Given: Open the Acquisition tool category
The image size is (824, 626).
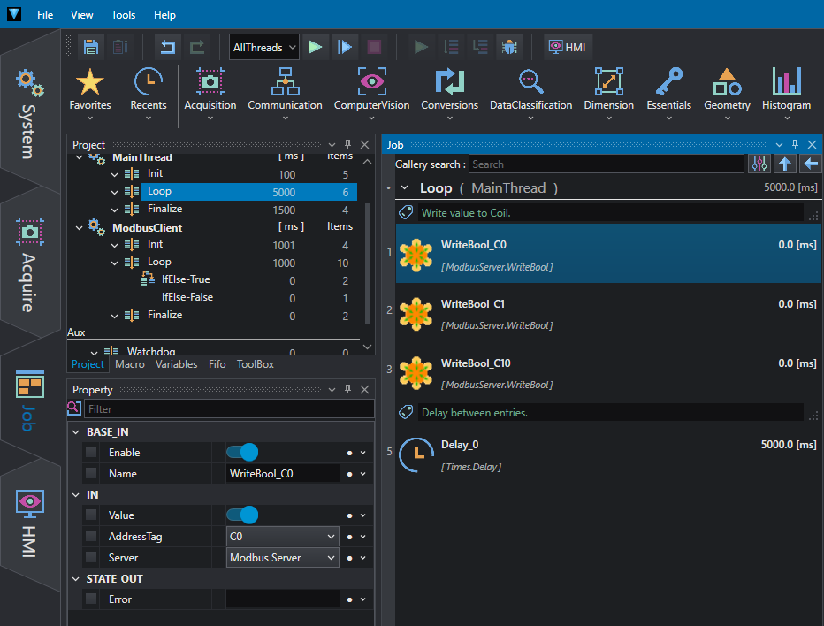Looking at the screenshot, I should click(210, 93).
